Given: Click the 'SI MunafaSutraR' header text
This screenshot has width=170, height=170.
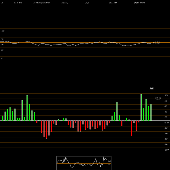Looking at the screenshot, I should pyautogui.click(x=42, y=3).
